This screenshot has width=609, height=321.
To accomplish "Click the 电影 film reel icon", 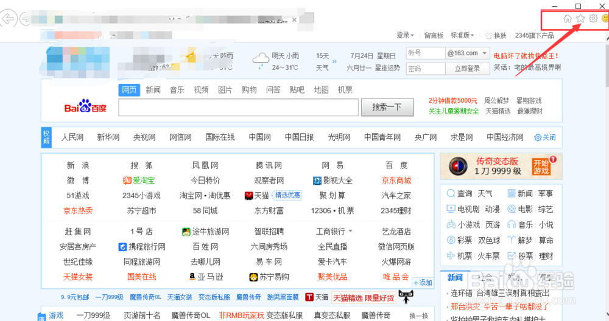I will pyautogui.click(x=512, y=209).
